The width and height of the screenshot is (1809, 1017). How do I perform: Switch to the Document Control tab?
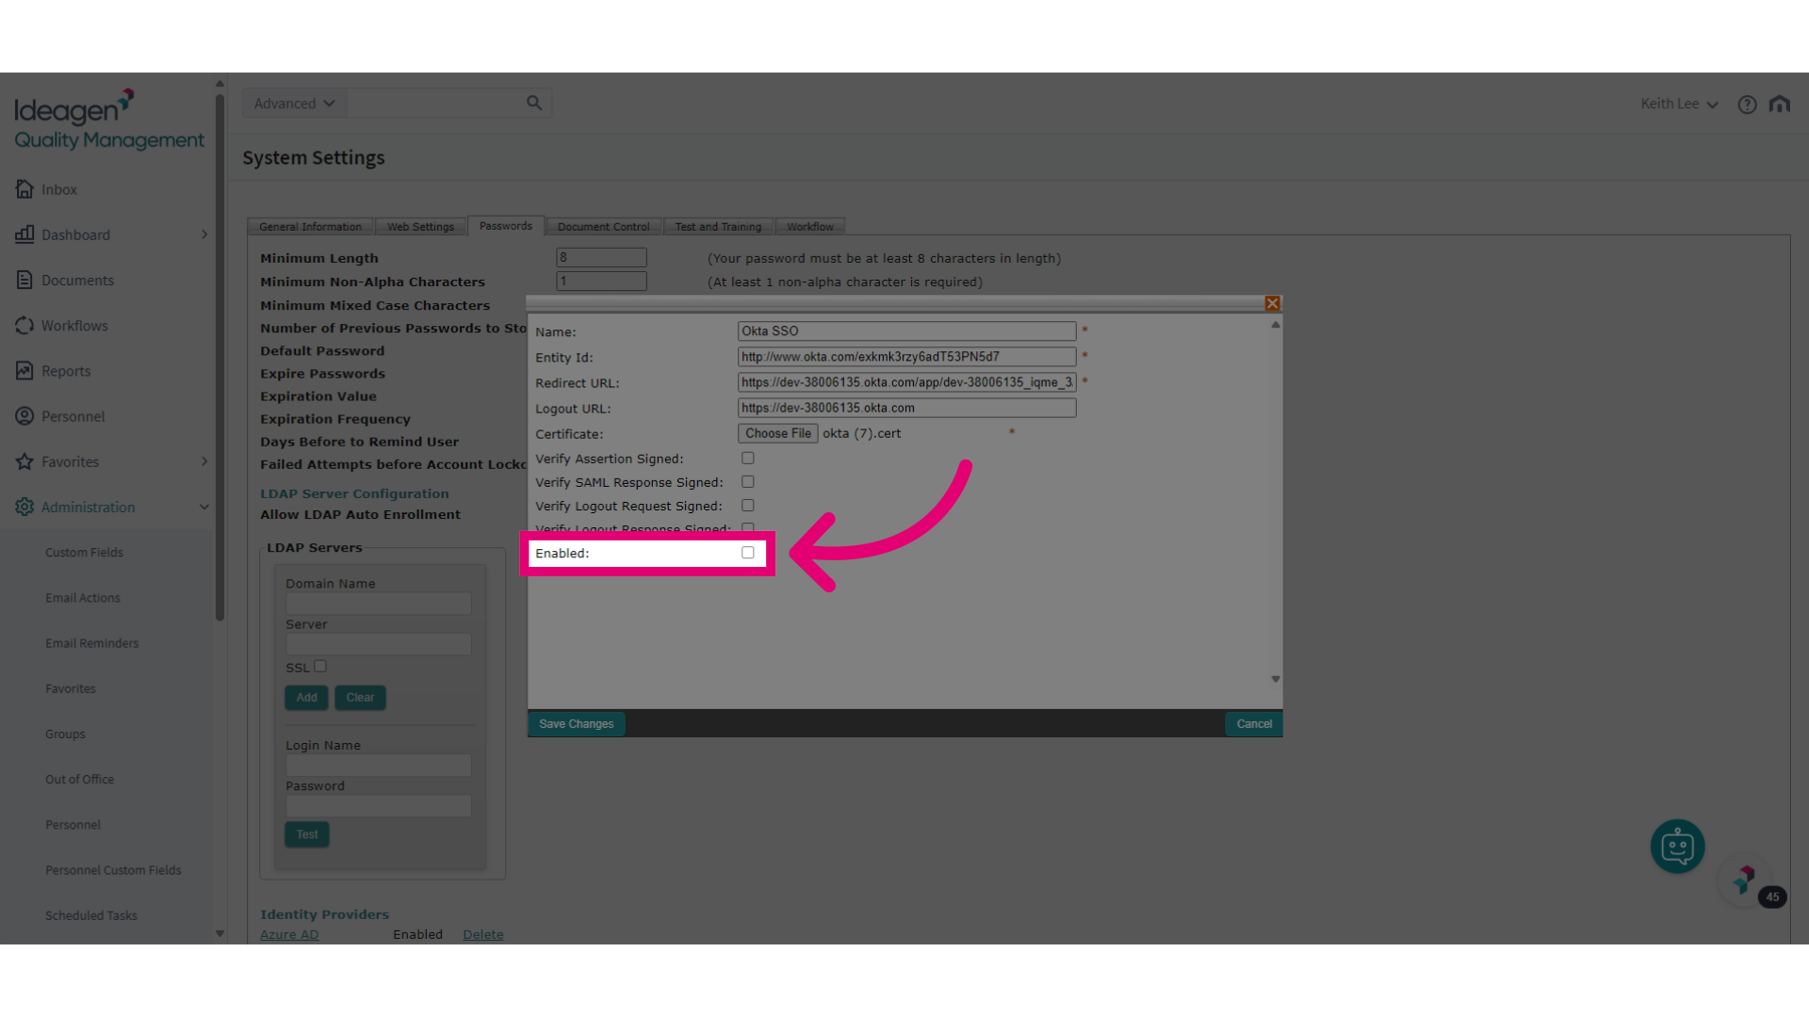603,227
